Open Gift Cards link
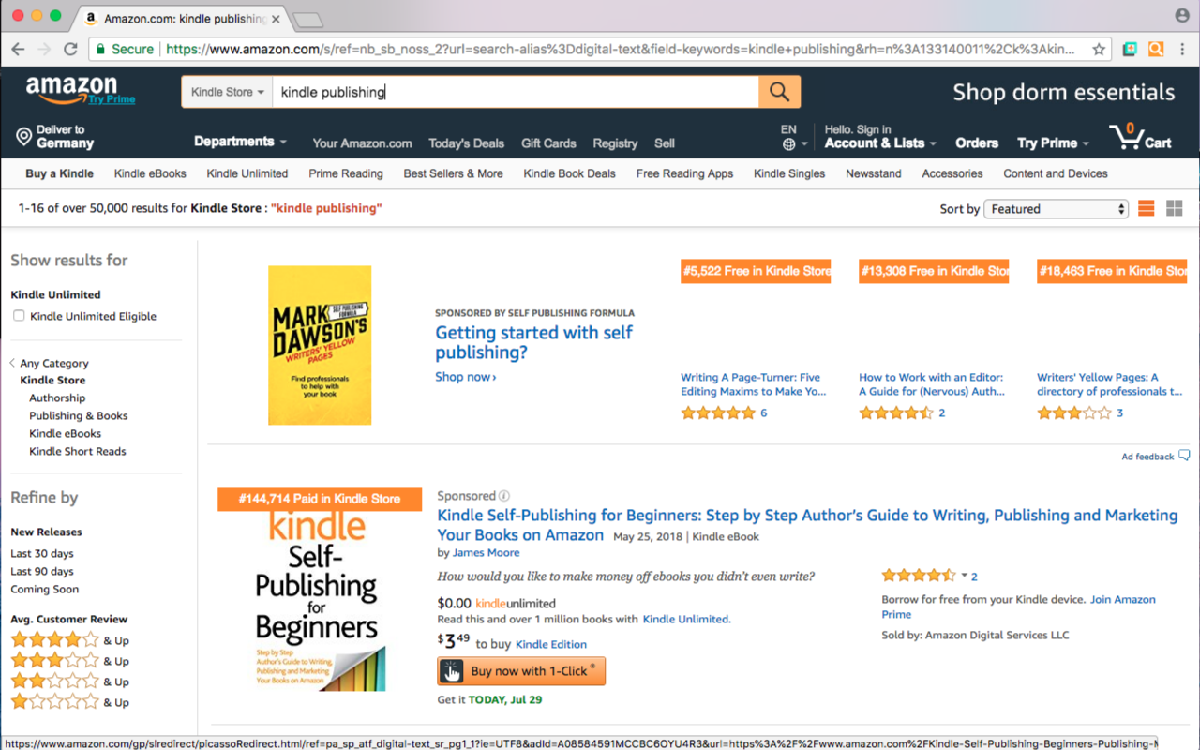The width and height of the screenshot is (1200, 750). tap(548, 143)
